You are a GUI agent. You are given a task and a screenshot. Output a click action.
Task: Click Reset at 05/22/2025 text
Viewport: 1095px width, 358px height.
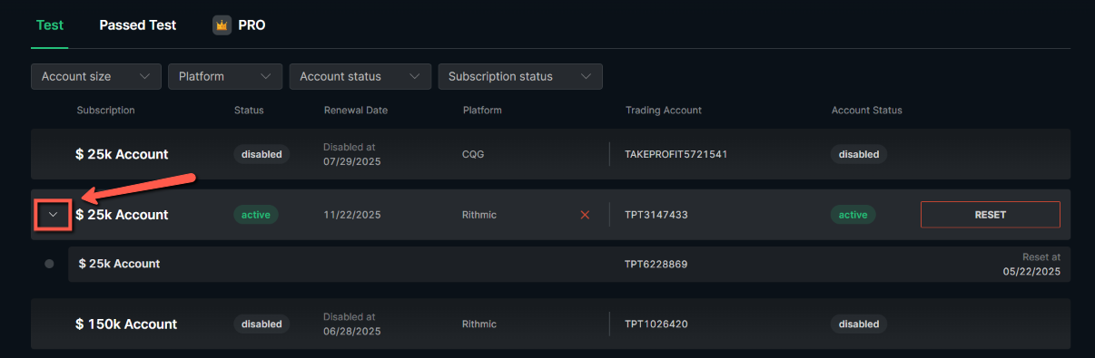(x=1031, y=264)
